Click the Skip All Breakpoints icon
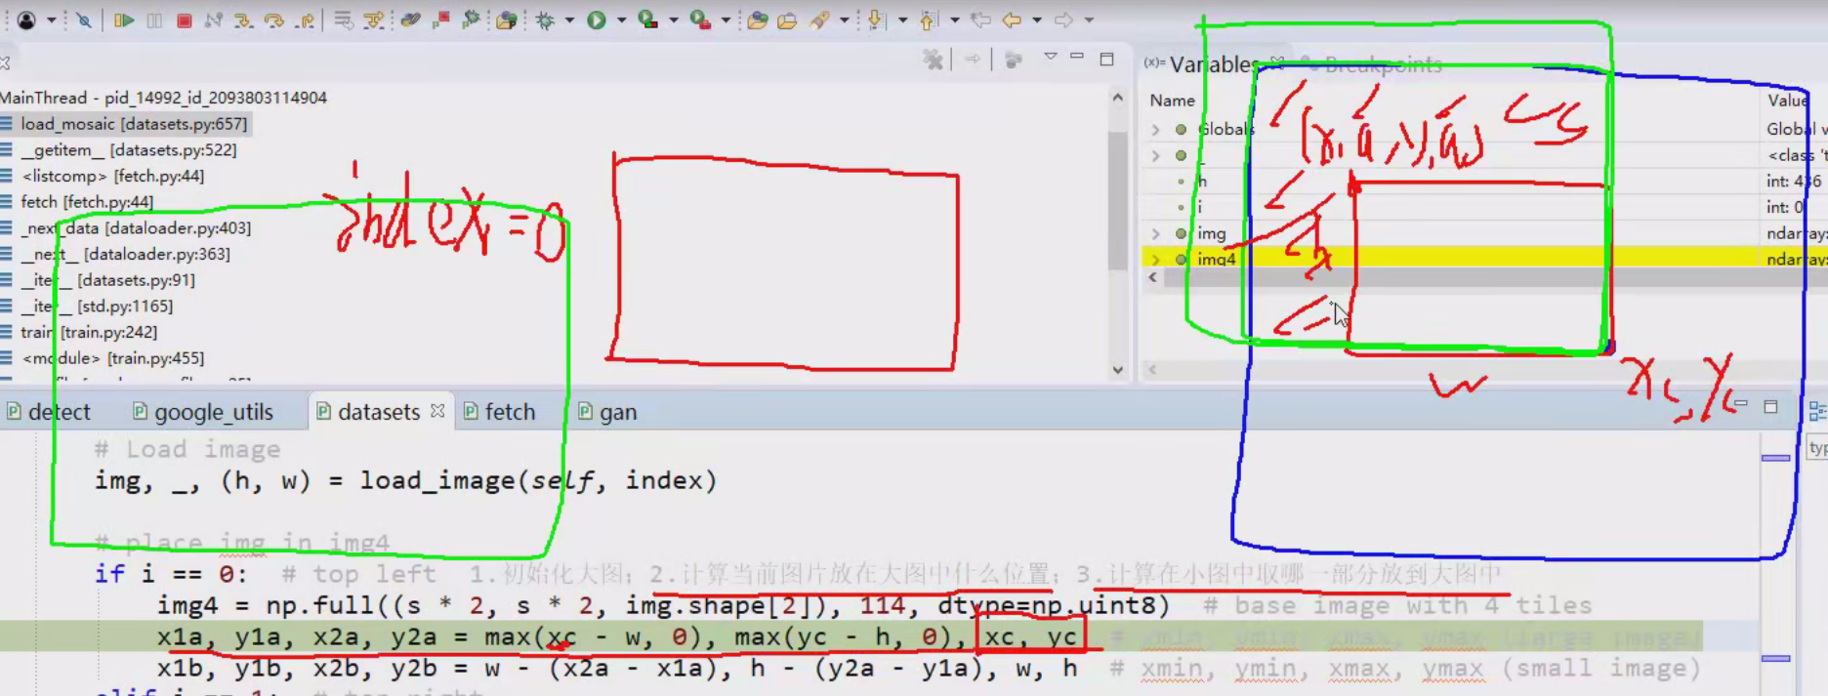The height and width of the screenshot is (696, 1828). click(84, 20)
